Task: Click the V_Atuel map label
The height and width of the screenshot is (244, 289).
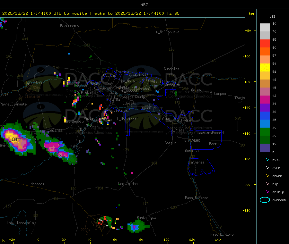Action: [x=165, y=119]
